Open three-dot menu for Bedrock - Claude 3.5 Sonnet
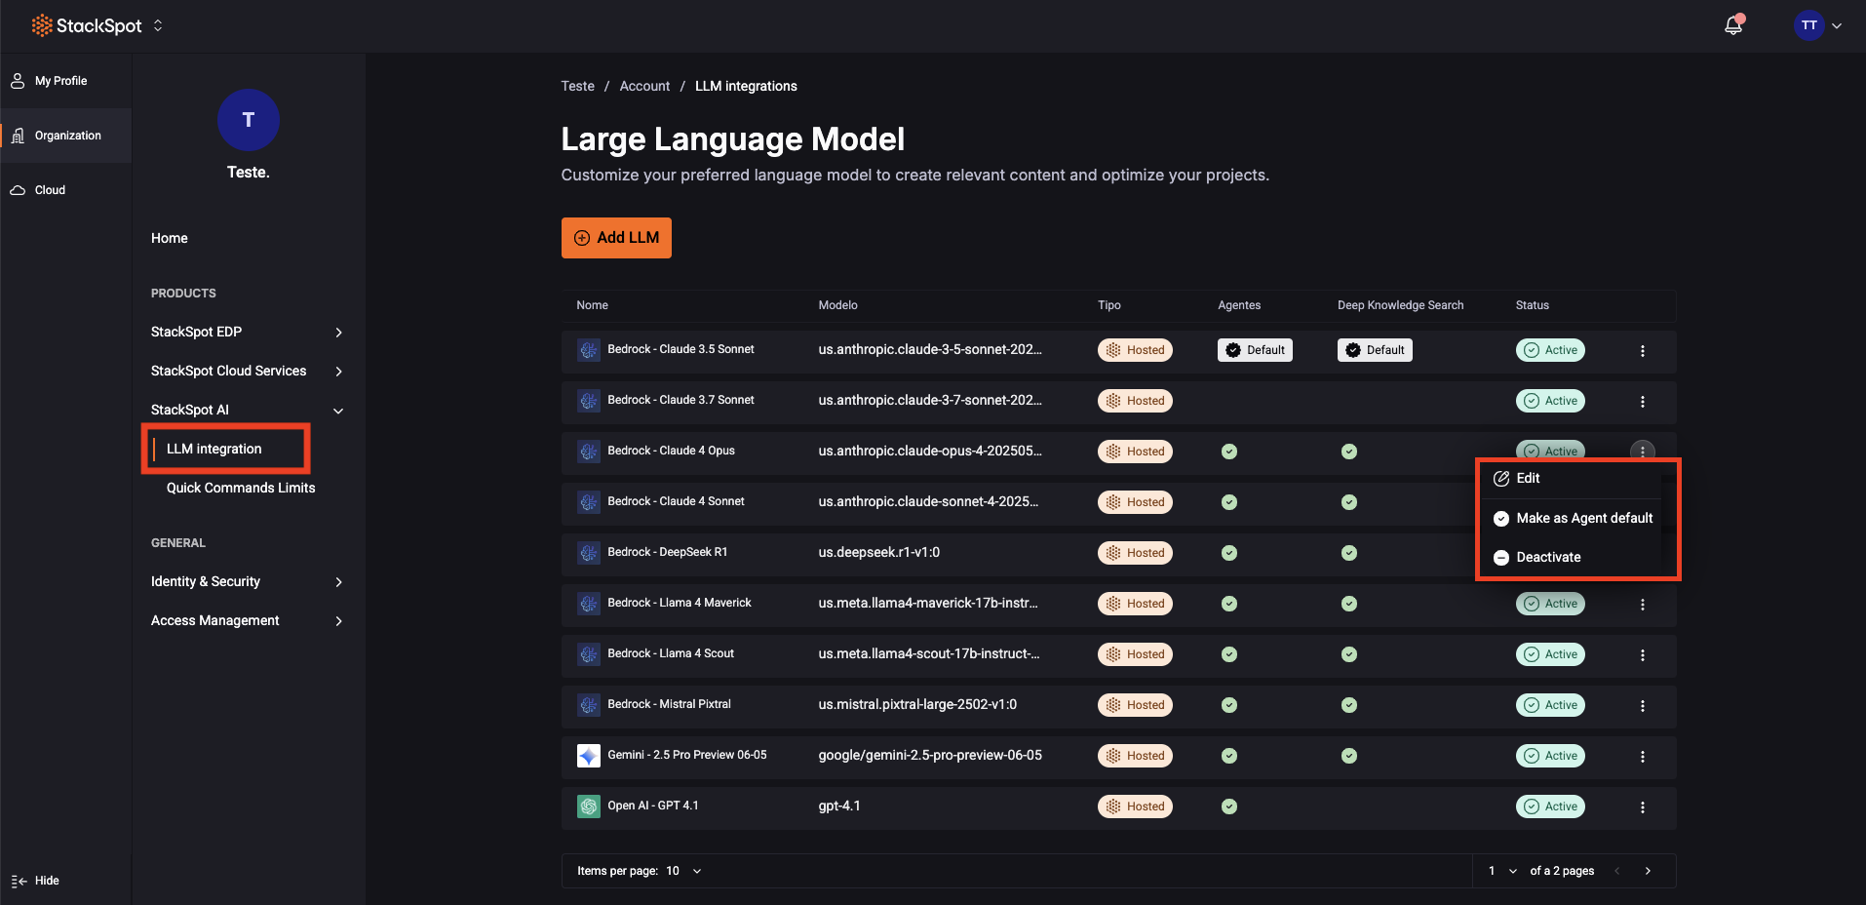The image size is (1866, 905). click(x=1642, y=351)
